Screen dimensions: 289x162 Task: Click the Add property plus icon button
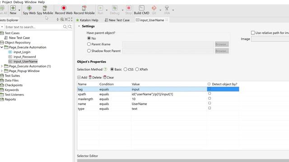tap(79, 77)
